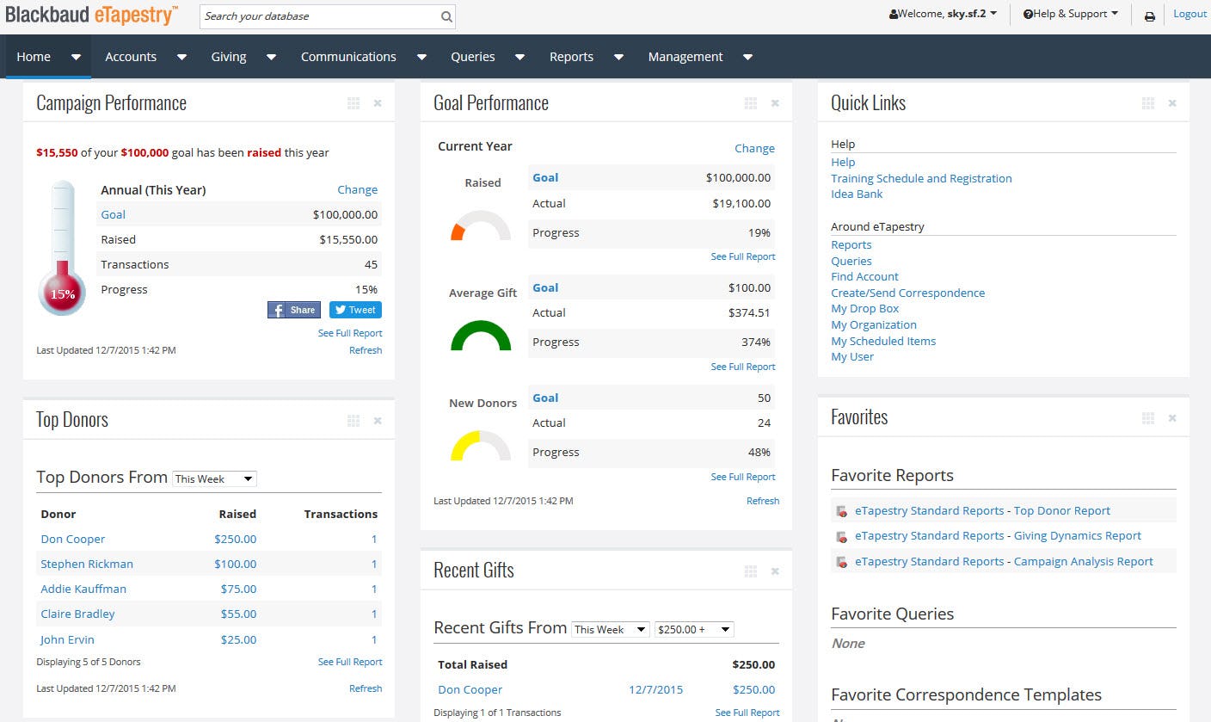Open Don Cooper in Top Donors
The image size is (1211, 722).
tap(73, 539)
